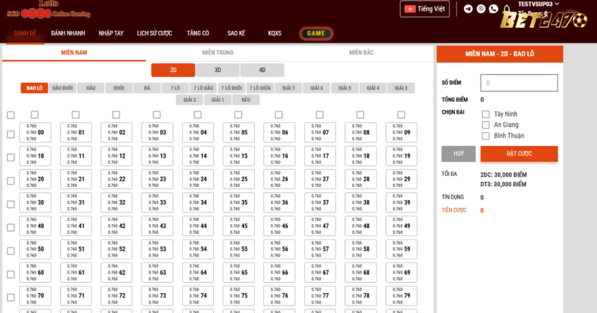Select number 79 in the grid
This screenshot has width=597, height=313.
coord(401,296)
